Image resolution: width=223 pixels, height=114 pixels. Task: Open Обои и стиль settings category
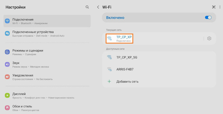point(47,108)
